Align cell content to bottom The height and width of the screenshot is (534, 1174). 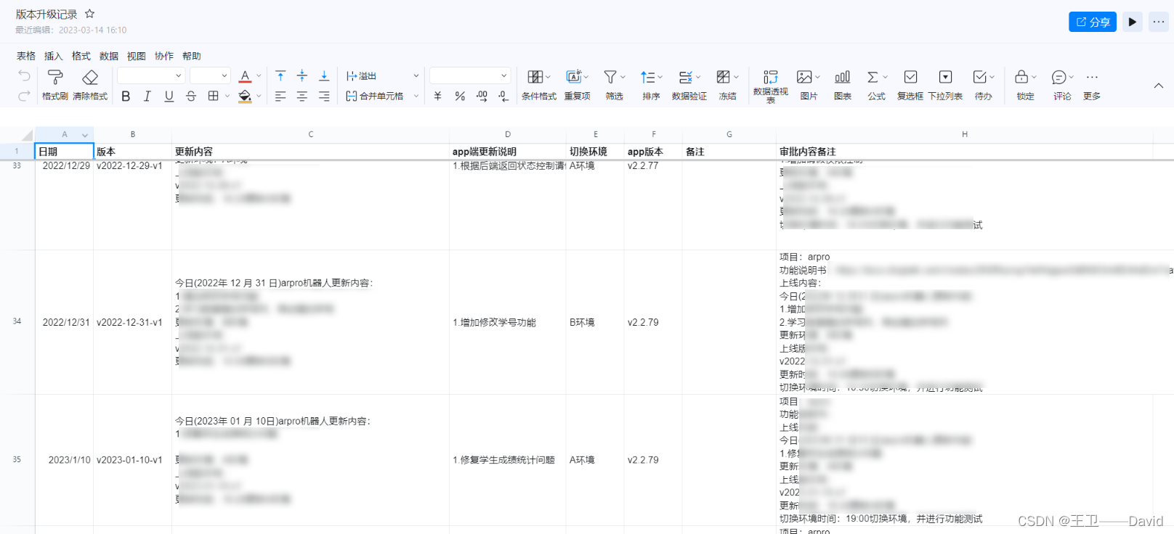324,76
